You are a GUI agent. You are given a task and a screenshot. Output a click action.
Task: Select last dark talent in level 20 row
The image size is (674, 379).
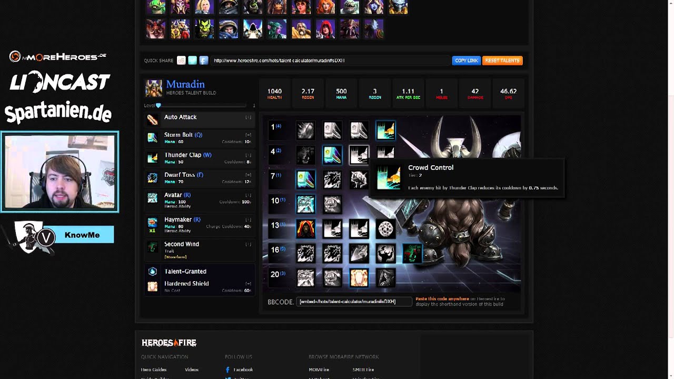coord(386,277)
